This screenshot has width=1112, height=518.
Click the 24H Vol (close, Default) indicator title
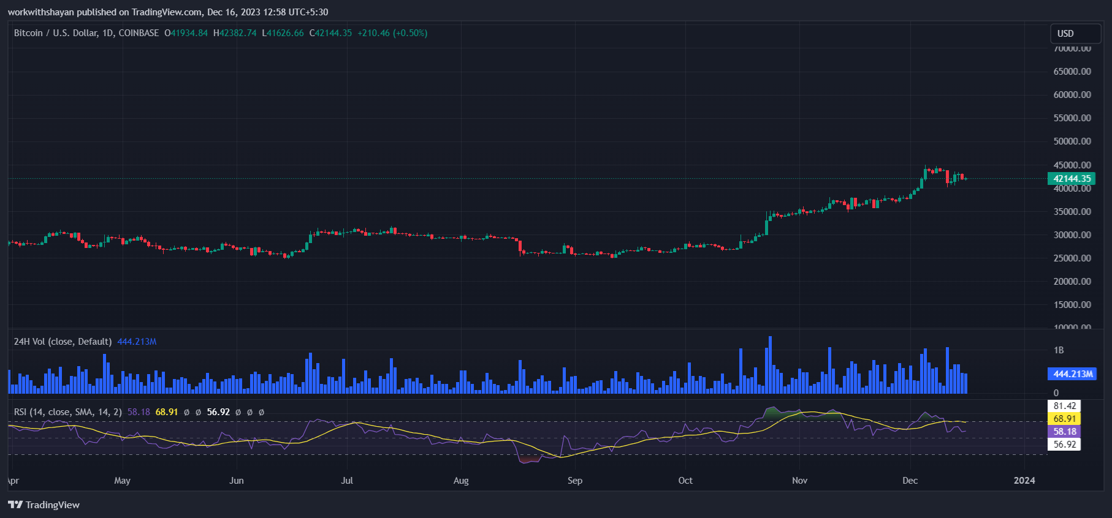[63, 342]
